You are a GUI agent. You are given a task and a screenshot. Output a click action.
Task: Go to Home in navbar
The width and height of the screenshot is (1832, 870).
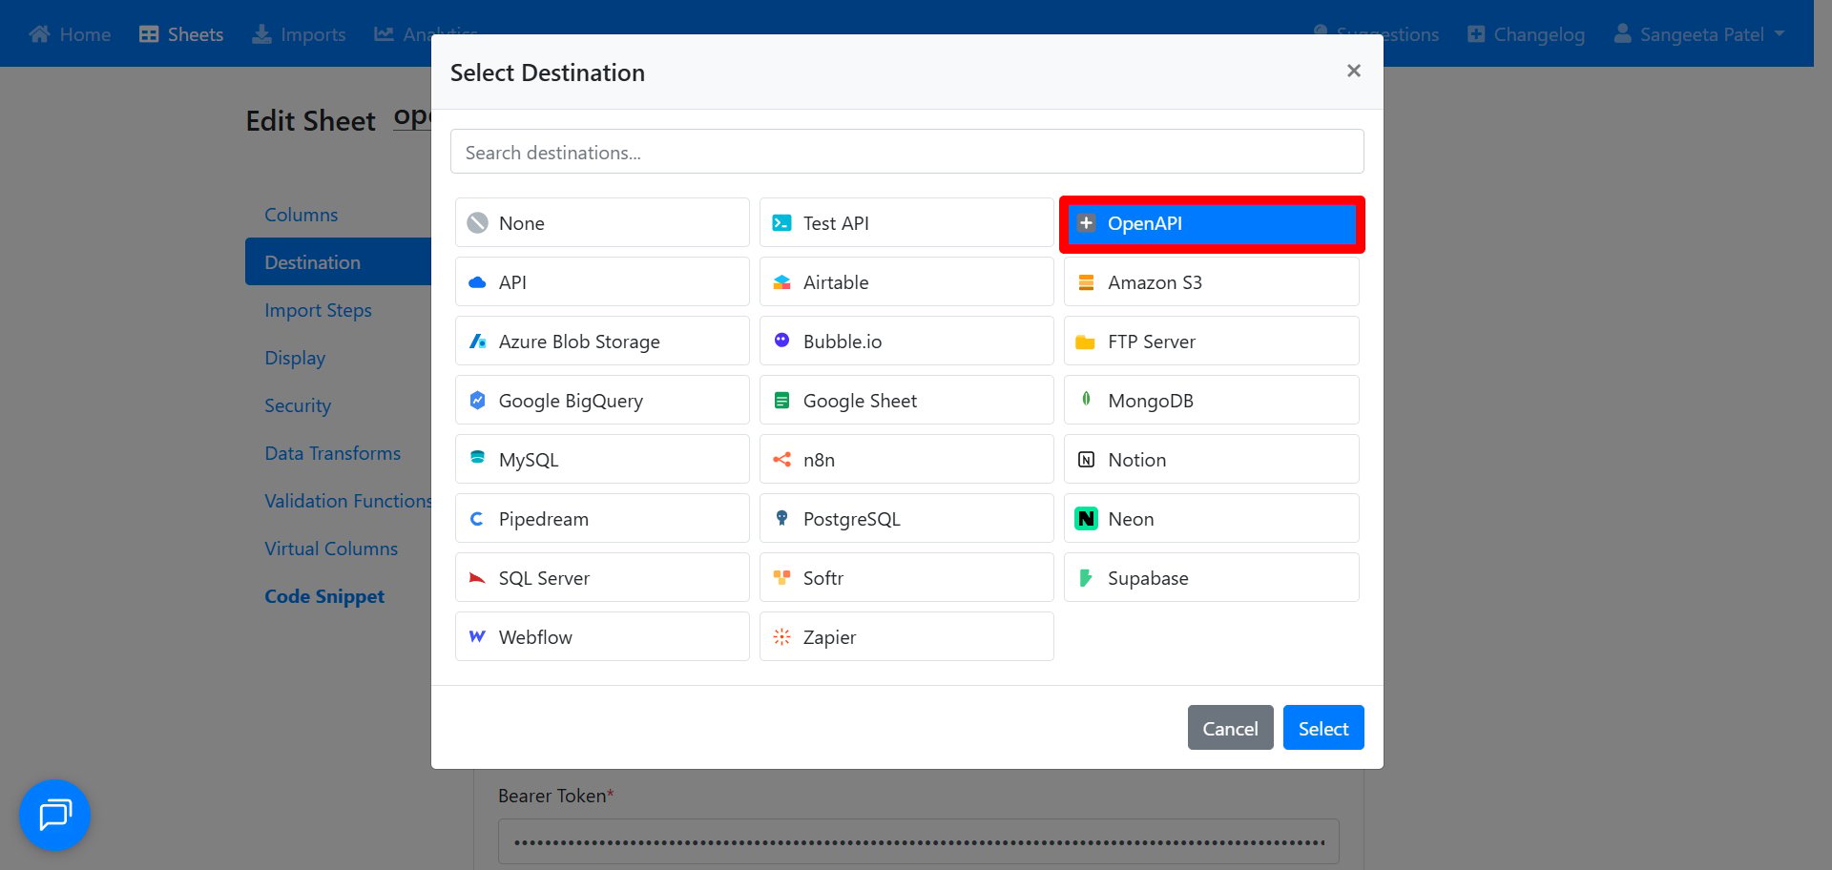(x=70, y=34)
